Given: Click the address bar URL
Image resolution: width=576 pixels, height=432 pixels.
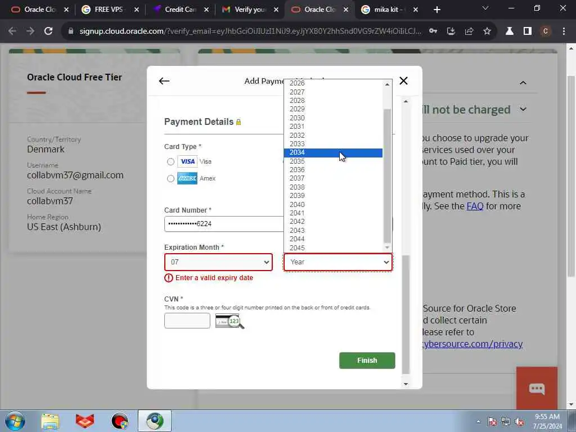Looking at the screenshot, I should [250, 31].
